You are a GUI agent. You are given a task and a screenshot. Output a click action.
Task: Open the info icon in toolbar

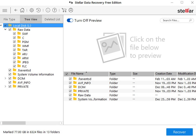click(48, 10)
